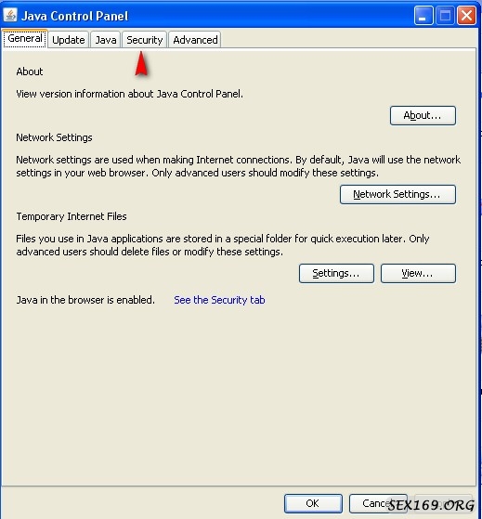Click the Java coffee cup title icon
Viewport: 482px width, 519px height.
point(10,15)
